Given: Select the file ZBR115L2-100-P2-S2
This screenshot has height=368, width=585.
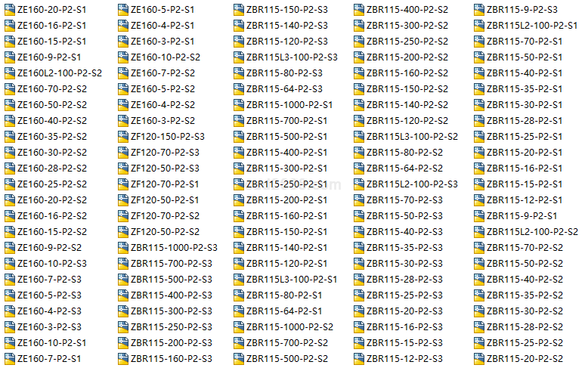Looking at the screenshot, I should (532, 232).
